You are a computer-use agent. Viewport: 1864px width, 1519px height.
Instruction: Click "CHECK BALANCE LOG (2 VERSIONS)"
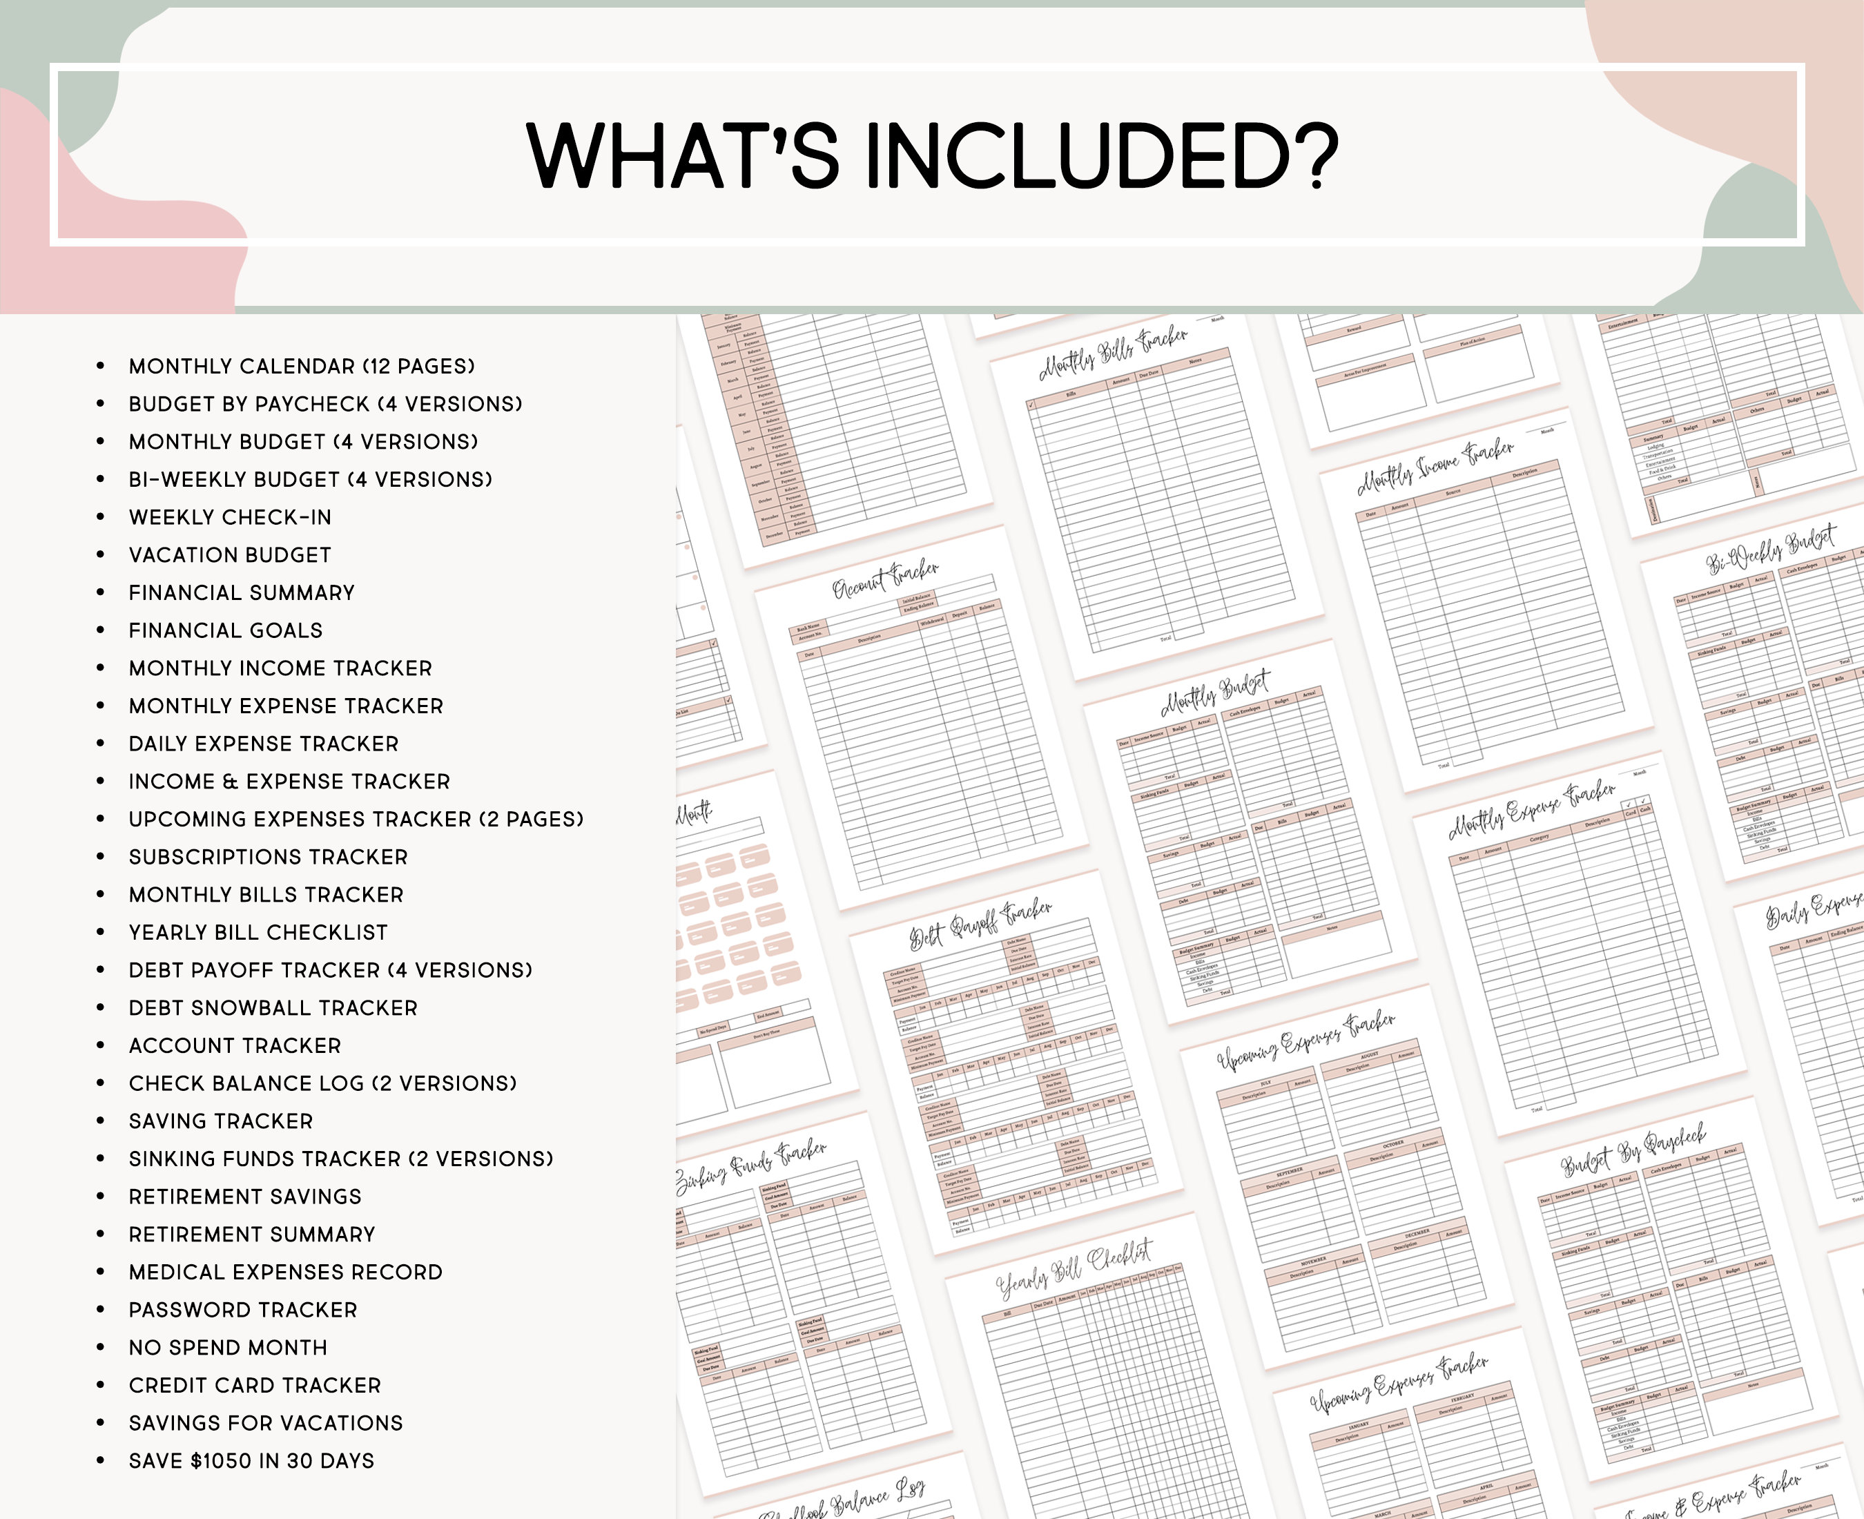click(323, 1083)
